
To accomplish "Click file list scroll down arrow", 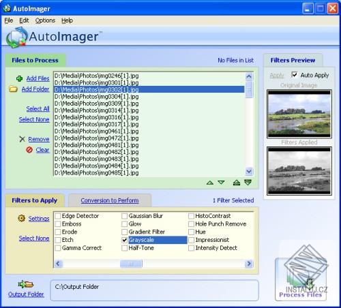I will [249, 171].
